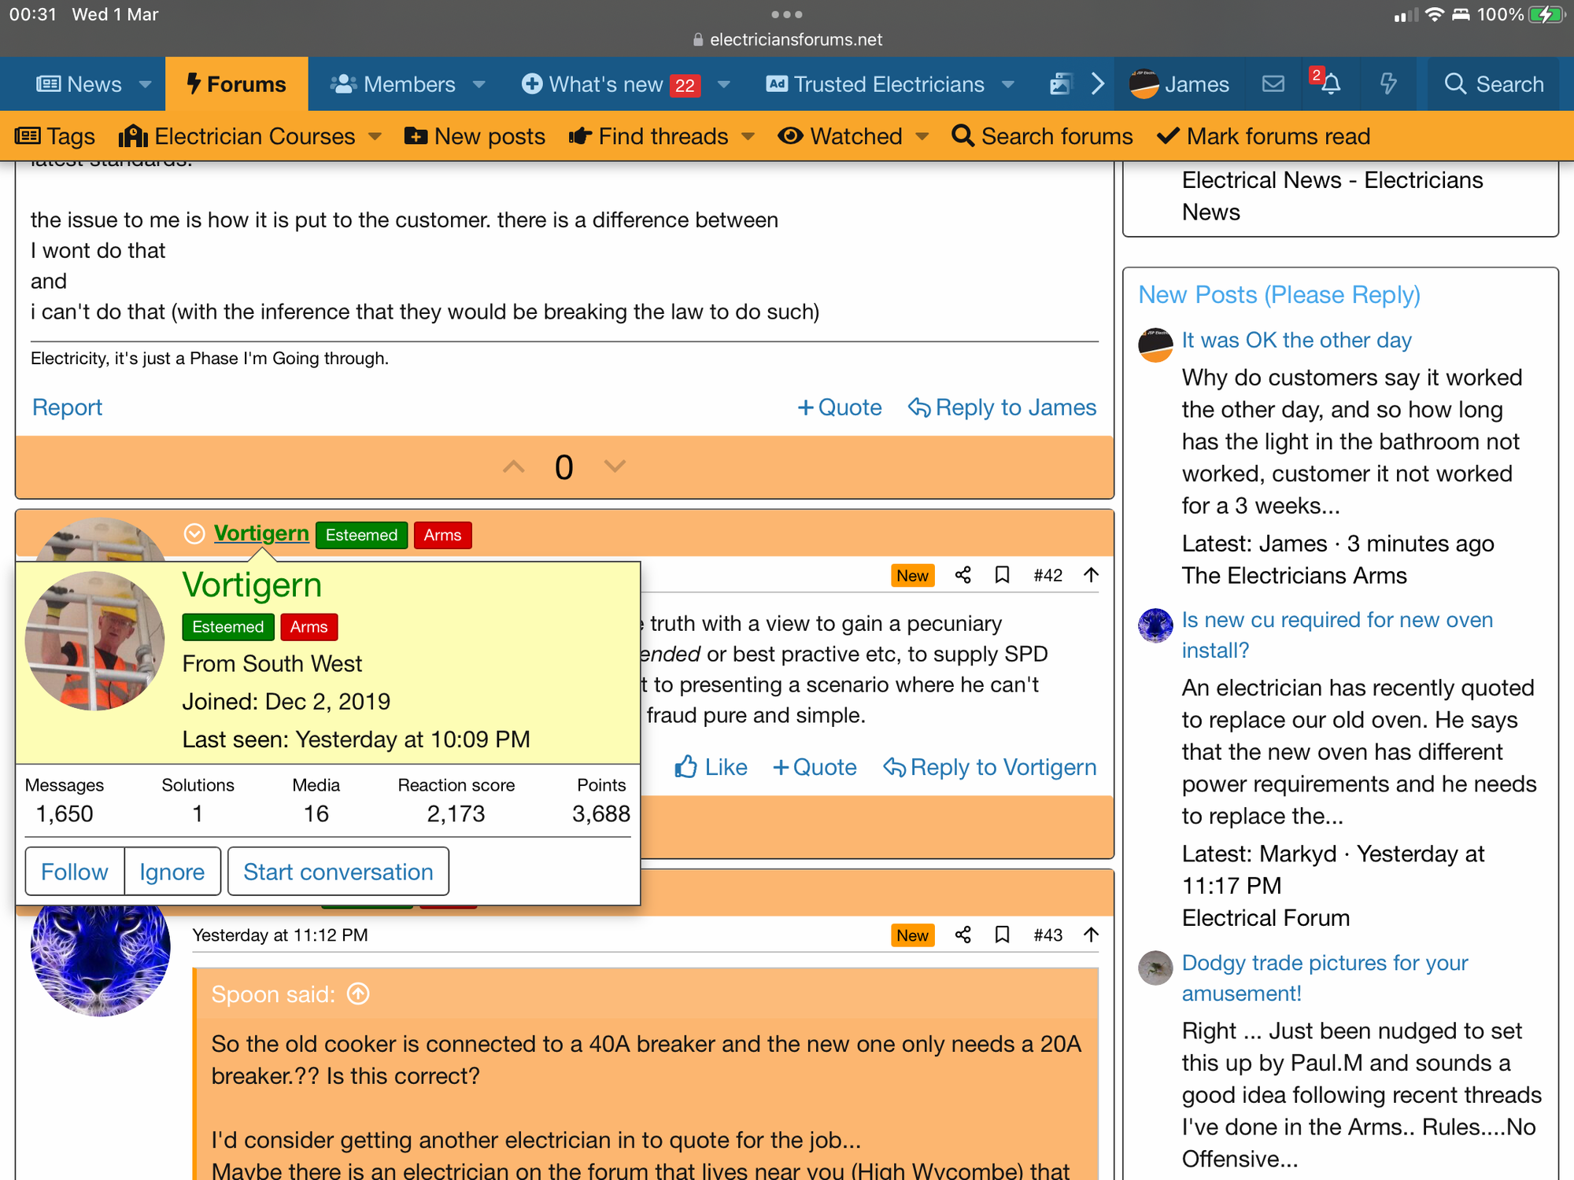1574x1180 pixels.
Task: Click James avatar in top navigation
Action: pos(1144,84)
